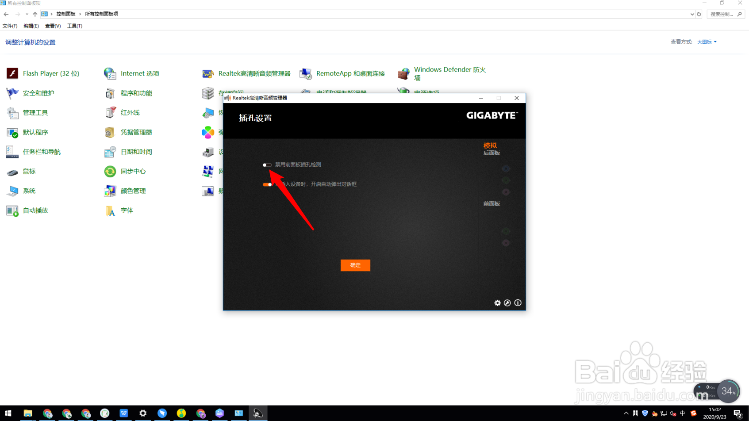Show hidden system tray icons
The width and height of the screenshot is (749, 421).
coord(626,413)
